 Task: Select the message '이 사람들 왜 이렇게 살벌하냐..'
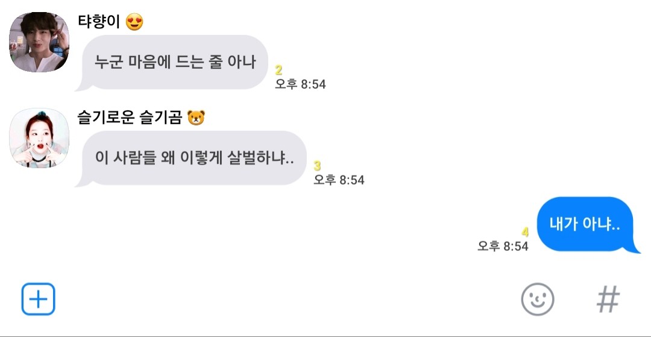click(195, 158)
